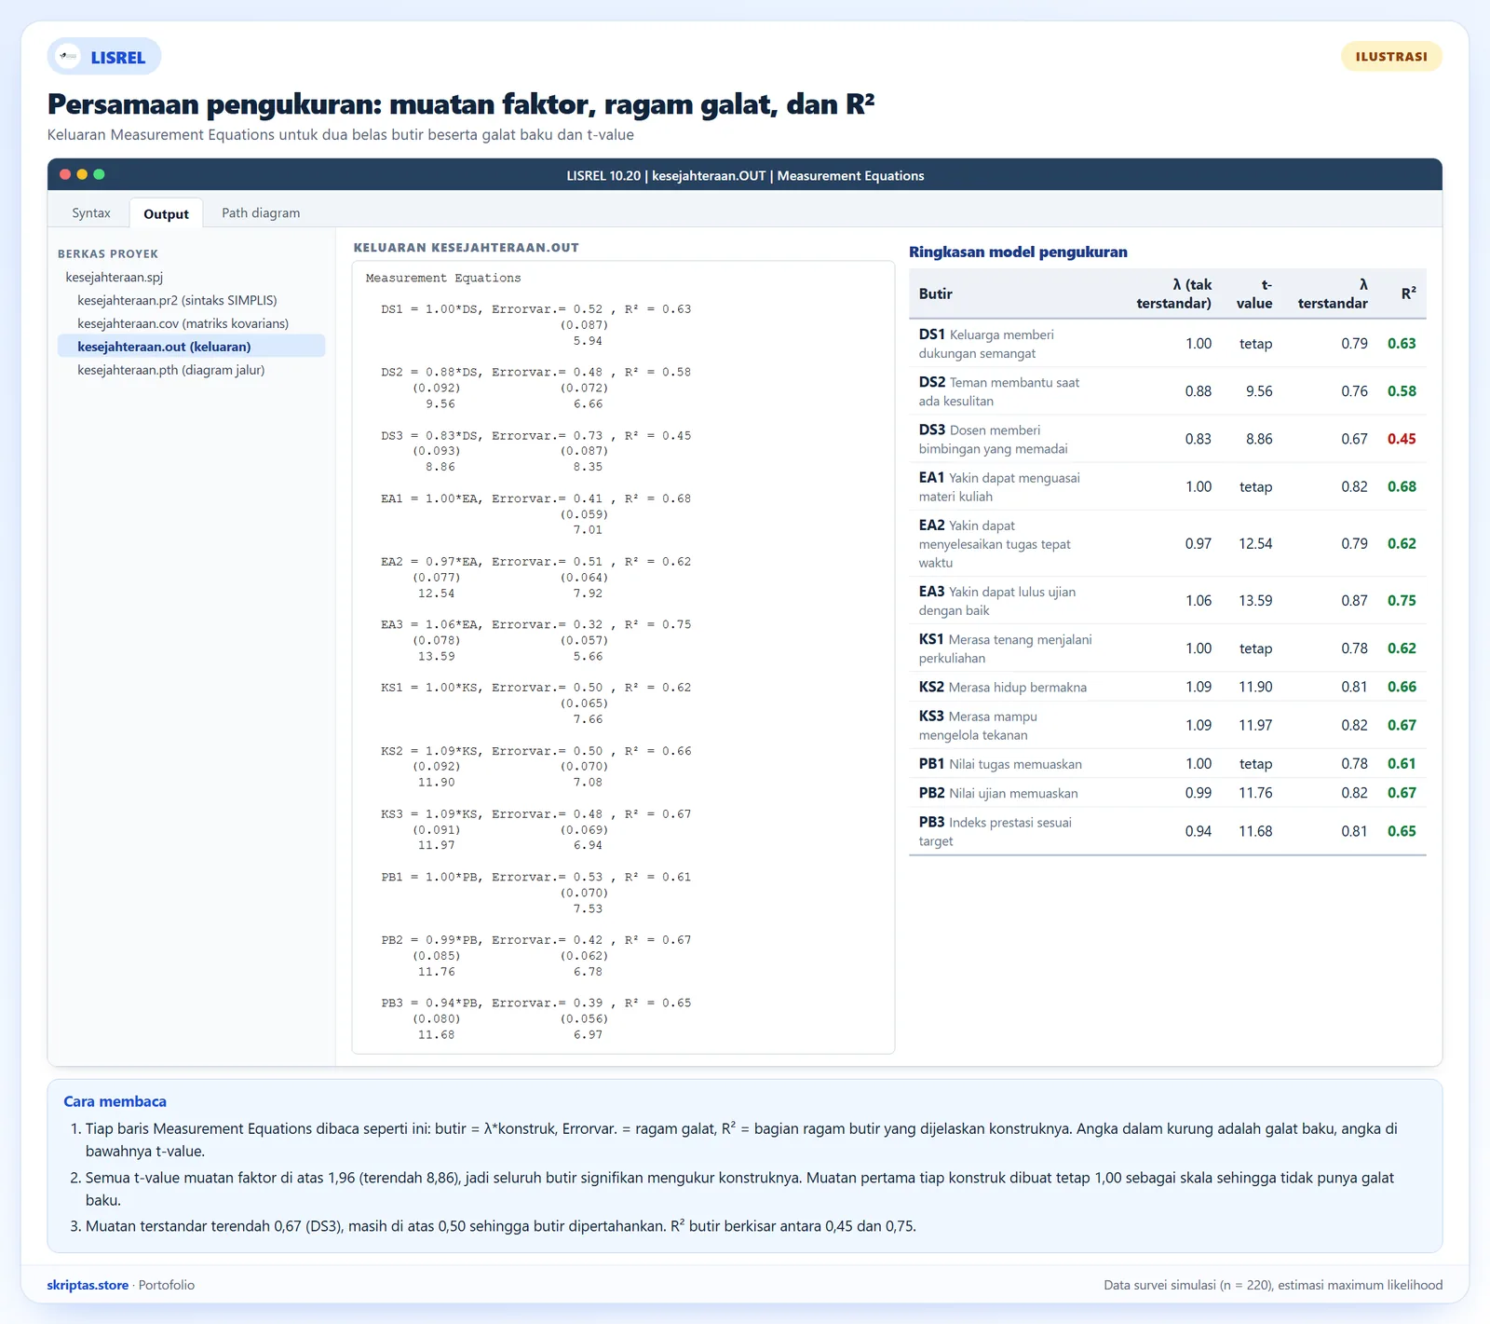Click the yellow minimize window dot

coord(82,174)
